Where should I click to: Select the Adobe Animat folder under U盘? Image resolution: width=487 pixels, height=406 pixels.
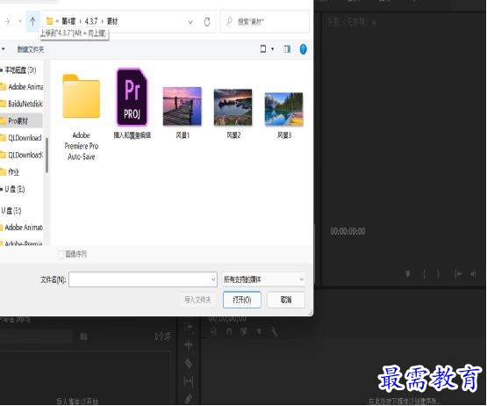coord(22,228)
